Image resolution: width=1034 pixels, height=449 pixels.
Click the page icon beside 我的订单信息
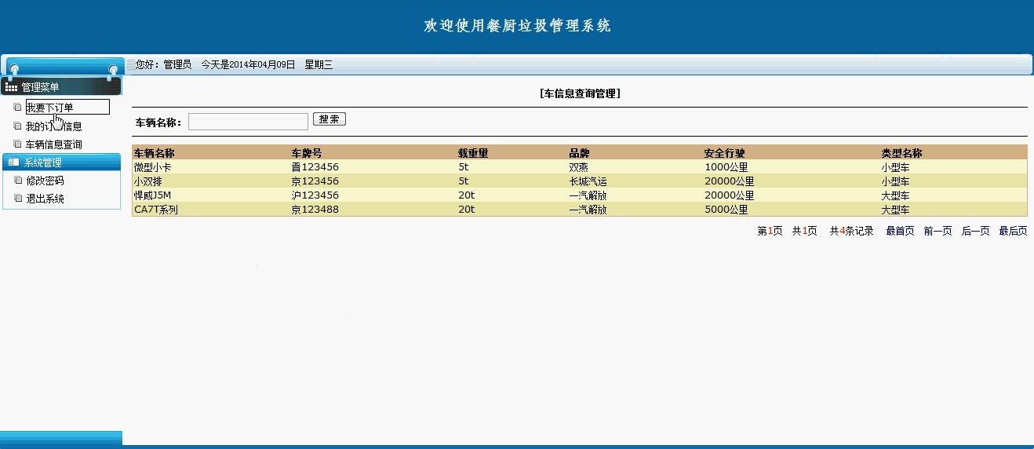[x=18, y=126]
